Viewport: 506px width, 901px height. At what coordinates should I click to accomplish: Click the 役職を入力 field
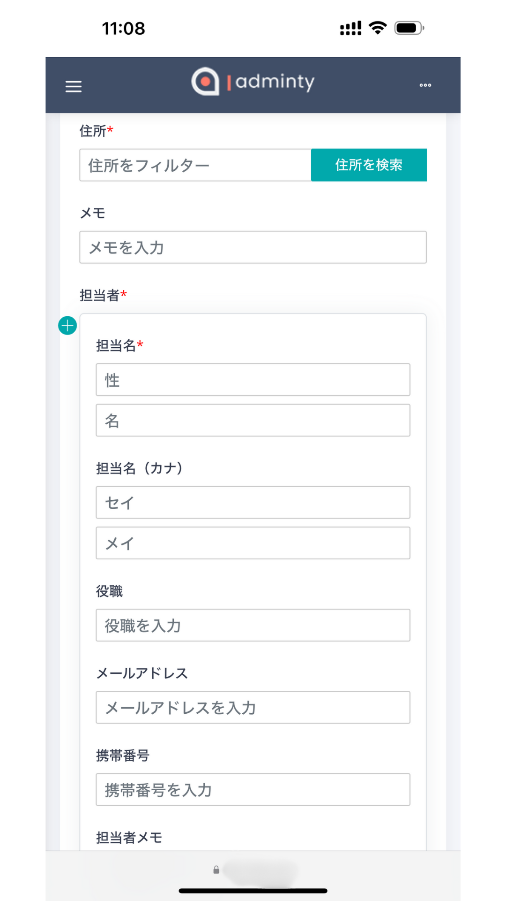[253, 626]
